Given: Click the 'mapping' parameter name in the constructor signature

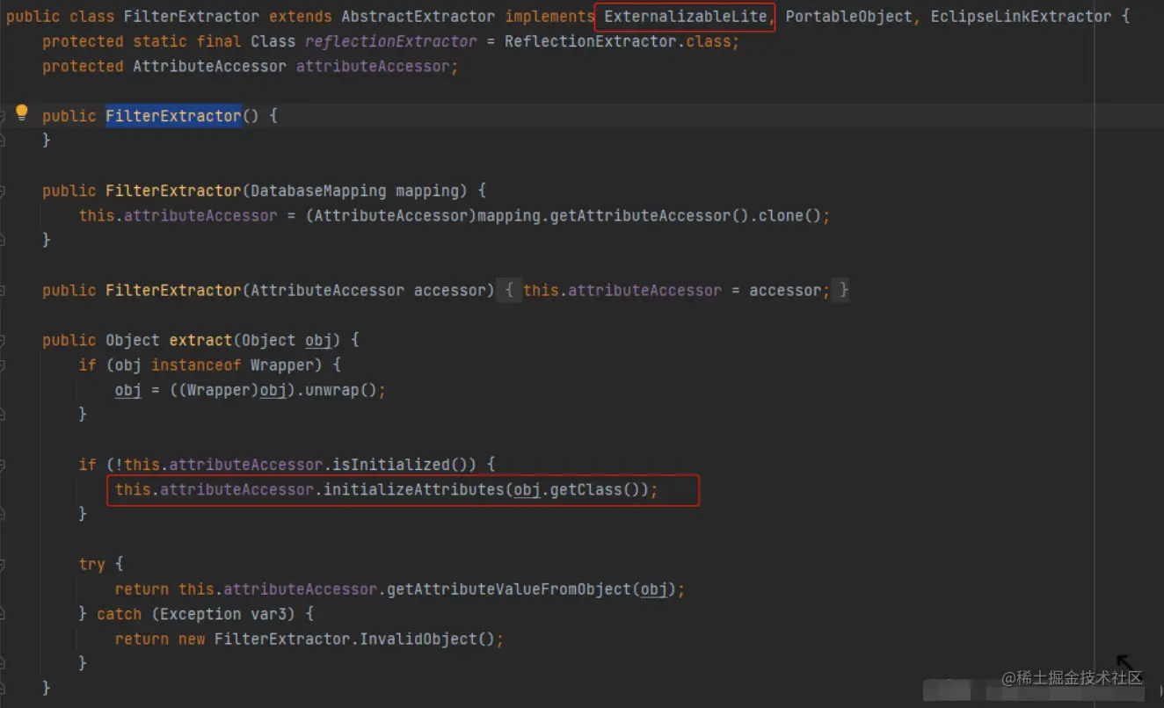Looking at the screenshot, I should (426, 191).
